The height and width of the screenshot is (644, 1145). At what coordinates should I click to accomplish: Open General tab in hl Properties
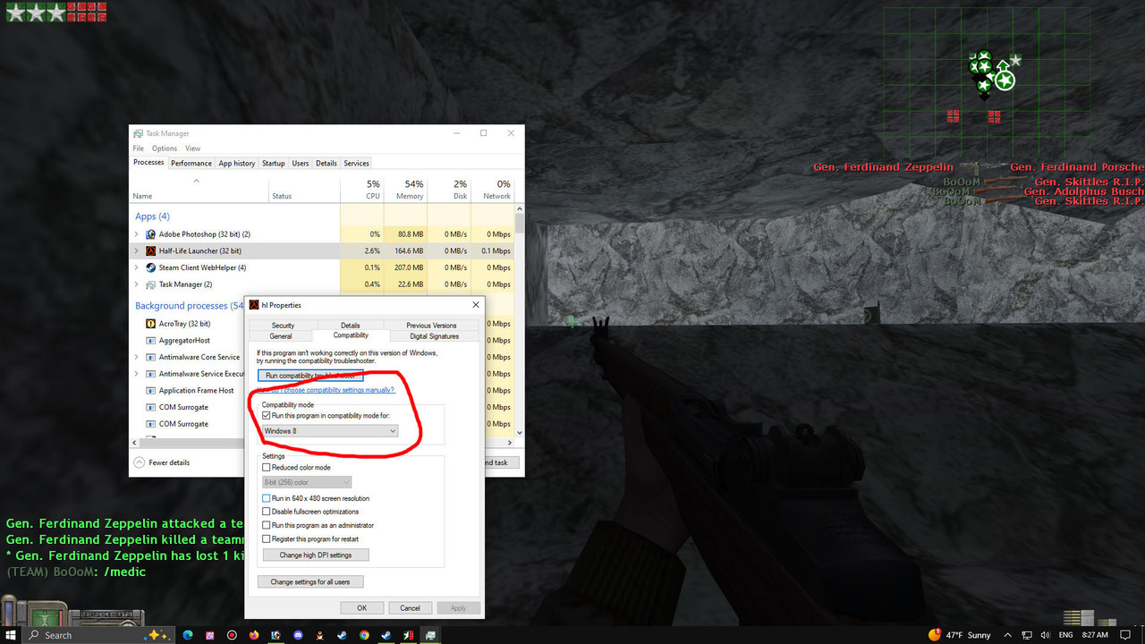tap(281, 336)
